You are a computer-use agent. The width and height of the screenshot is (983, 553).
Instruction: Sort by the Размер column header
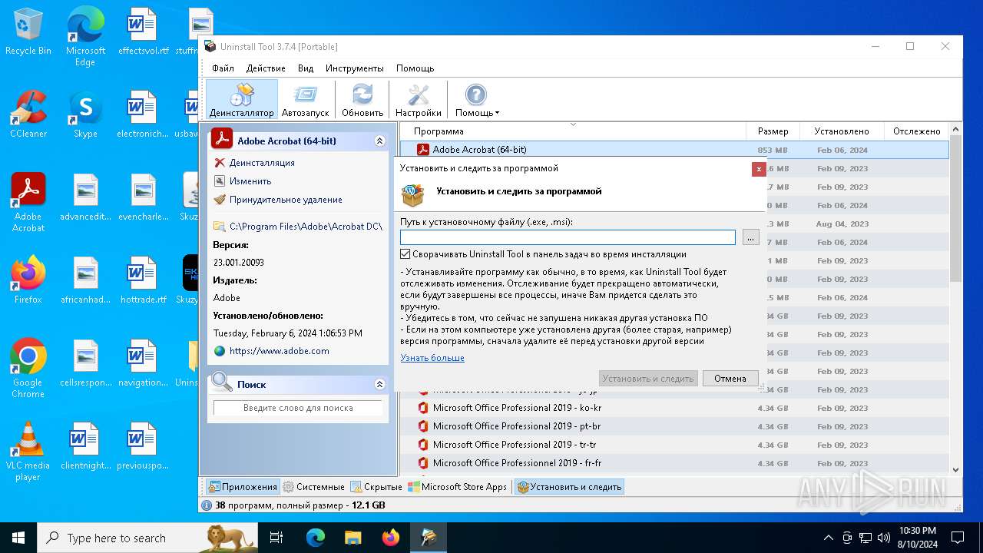click(773, 131)
